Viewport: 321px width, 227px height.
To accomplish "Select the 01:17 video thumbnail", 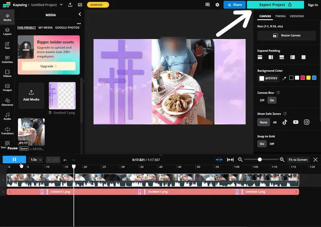I will click(31, 132).
